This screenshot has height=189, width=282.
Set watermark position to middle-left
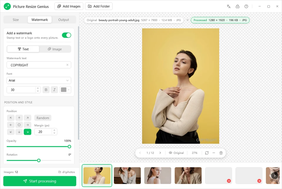click(x=11, y=125)
